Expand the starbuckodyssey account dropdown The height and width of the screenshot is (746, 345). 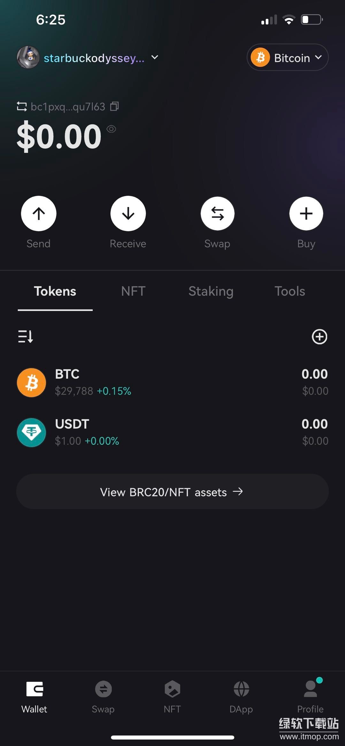(x=155, y=57)
